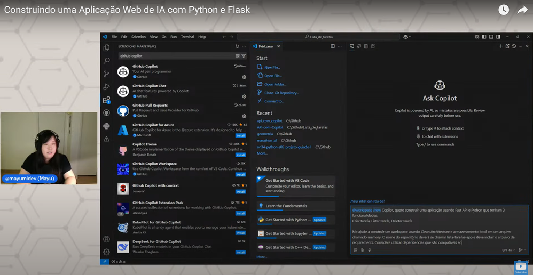This screenshot has width=533, height=275.
Task: Open Welcome editor more actions ellipsis
Action: [340, 46]
